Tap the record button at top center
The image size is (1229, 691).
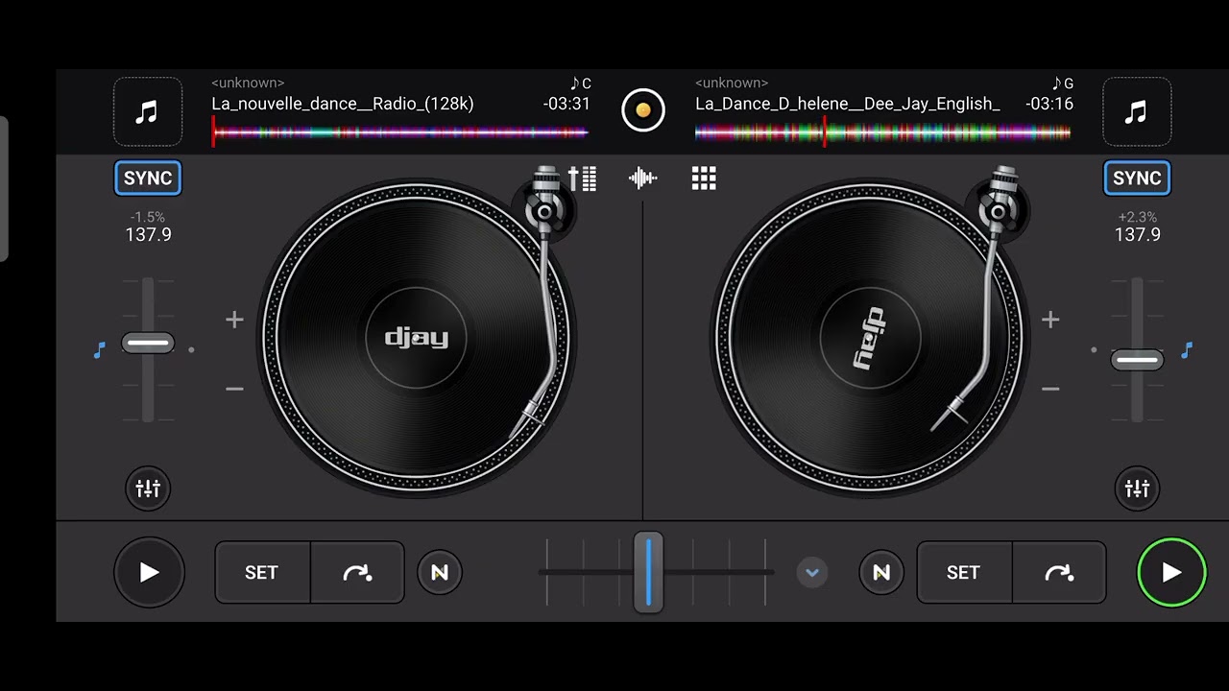pos(643,110)
